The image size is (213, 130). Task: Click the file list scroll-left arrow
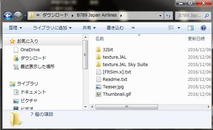92,107
